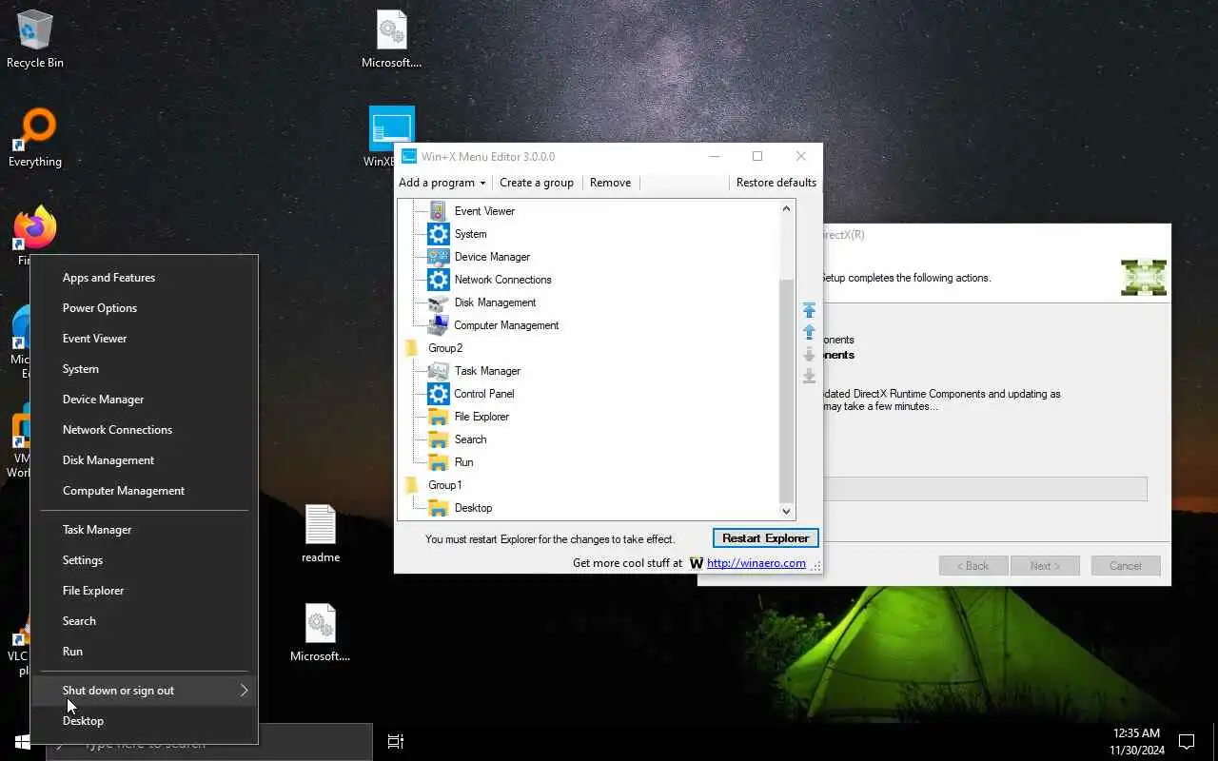Choose Computer Management from Win+X menu
This screenshot has width=1218, height=761.
[145, 491]
